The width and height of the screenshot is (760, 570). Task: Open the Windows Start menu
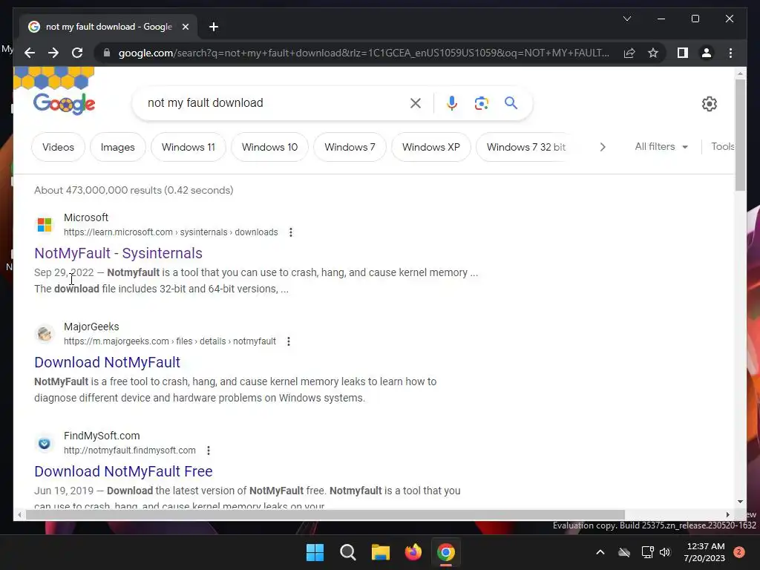point(315,552)
